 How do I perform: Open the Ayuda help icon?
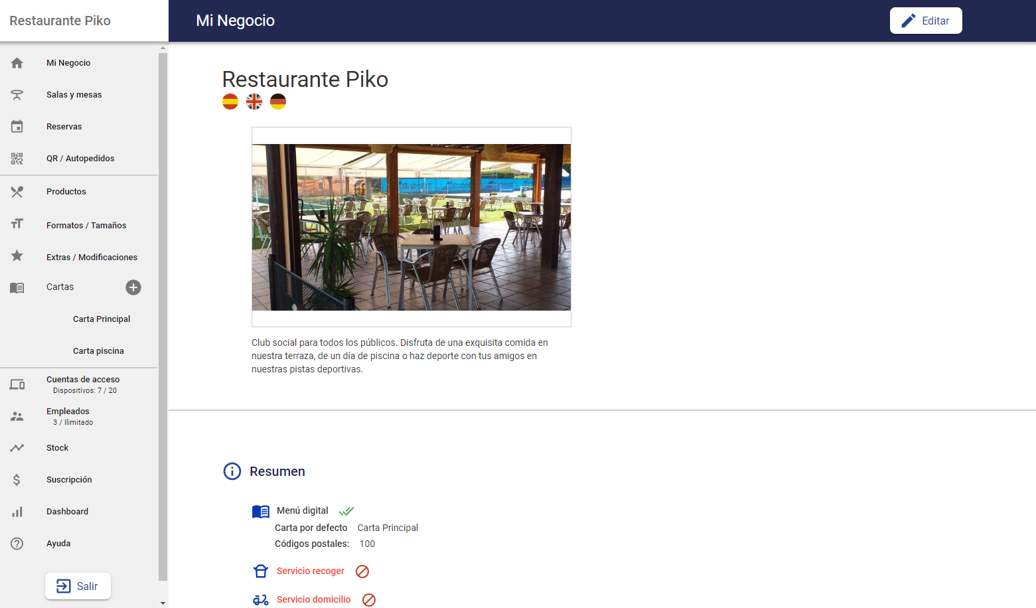17,544
